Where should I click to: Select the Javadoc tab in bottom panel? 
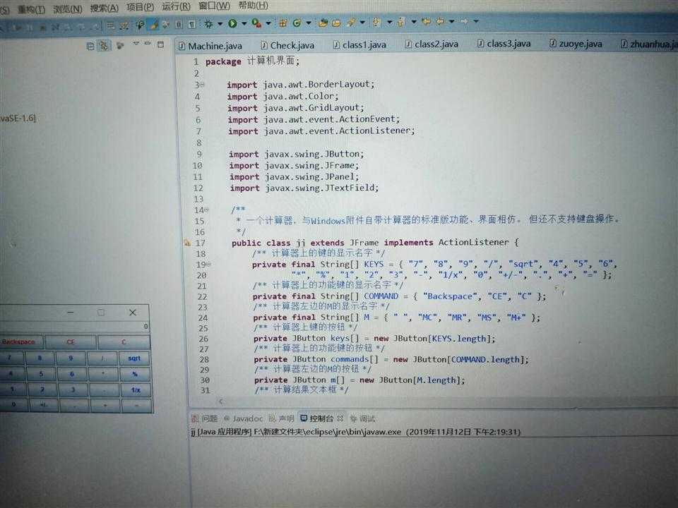click(x=244, y=418)
